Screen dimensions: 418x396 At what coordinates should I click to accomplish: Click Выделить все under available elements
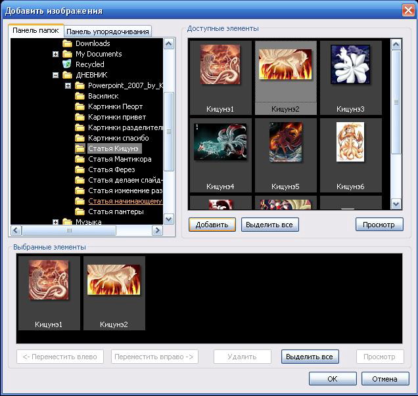click(x=269, y=225)
